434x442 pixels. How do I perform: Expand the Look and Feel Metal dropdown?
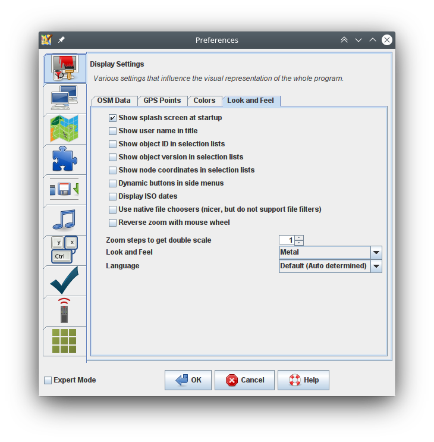pos(376,252)
